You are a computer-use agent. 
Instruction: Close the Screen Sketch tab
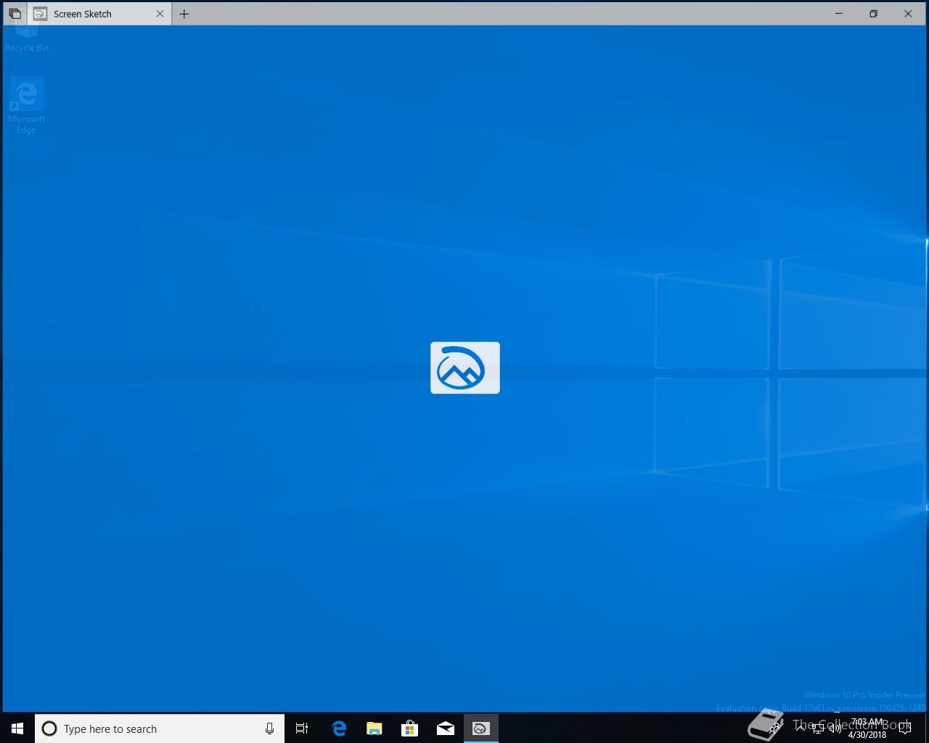(x=160, y=14)
